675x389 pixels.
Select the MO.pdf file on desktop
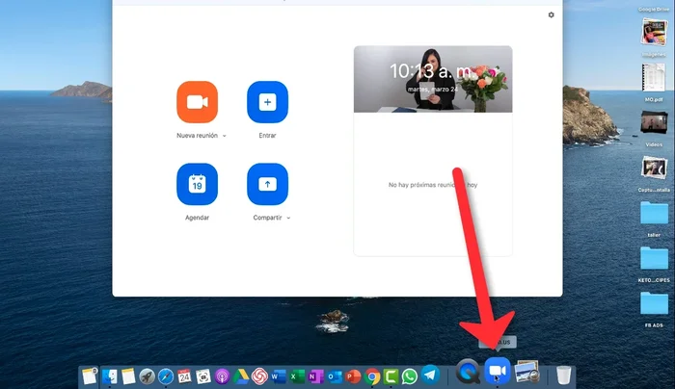point(654,77)
